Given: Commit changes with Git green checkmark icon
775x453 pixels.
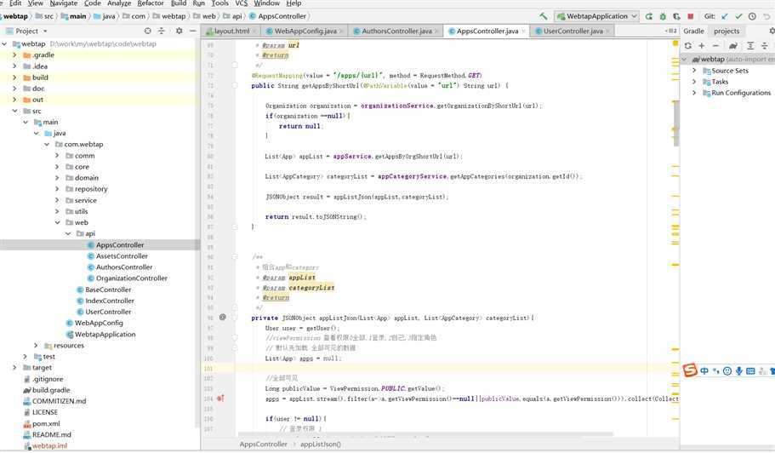Looking at the screenshot, I should tap(738, 16).
